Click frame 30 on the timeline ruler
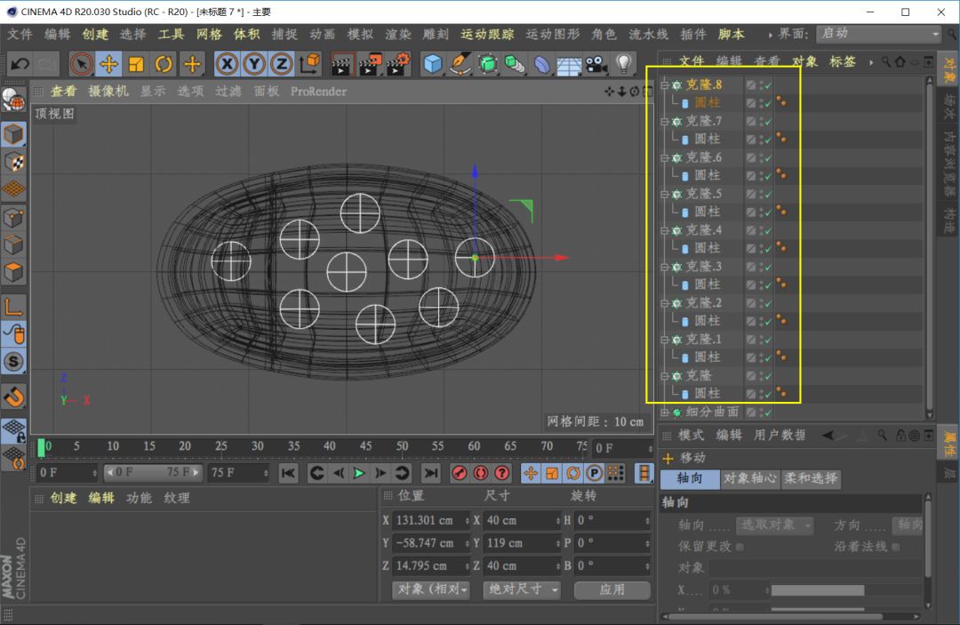The height and width of the screenshot is (625, 960). point(257,446)
